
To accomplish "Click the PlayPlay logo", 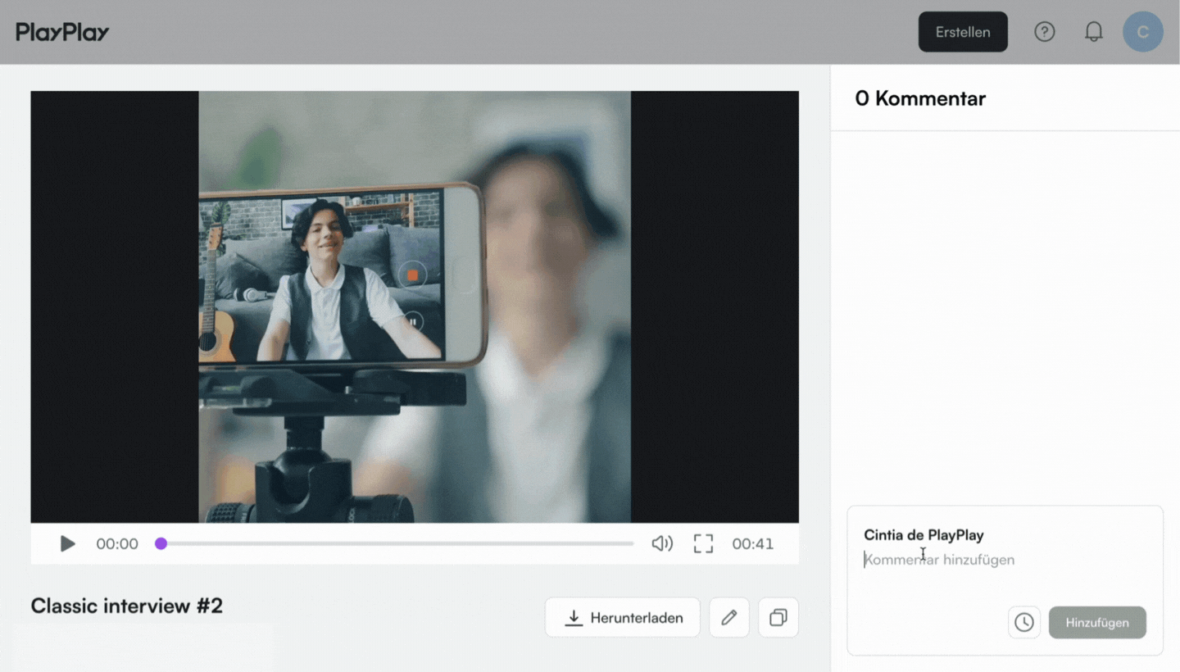I will coord(62,32).
